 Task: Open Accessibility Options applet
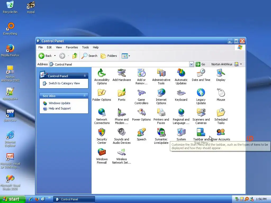(102, 73)
